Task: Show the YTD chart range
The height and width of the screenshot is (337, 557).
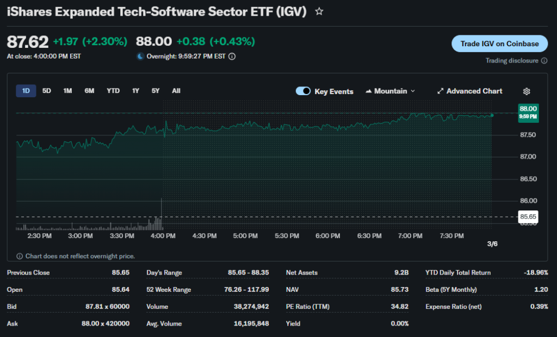Action: click(x=113, y=91)
